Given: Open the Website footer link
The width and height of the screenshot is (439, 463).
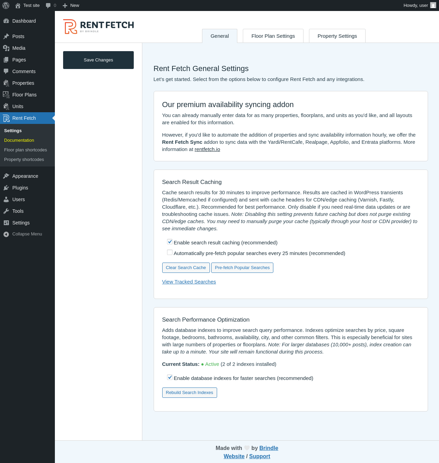Looking at the screenshot, I should 234,456.
